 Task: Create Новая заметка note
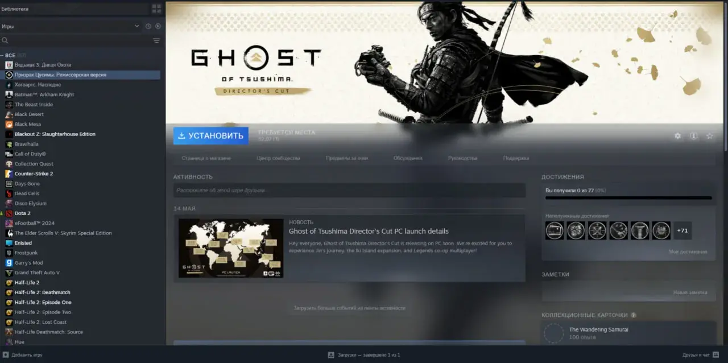coord(690,292)
